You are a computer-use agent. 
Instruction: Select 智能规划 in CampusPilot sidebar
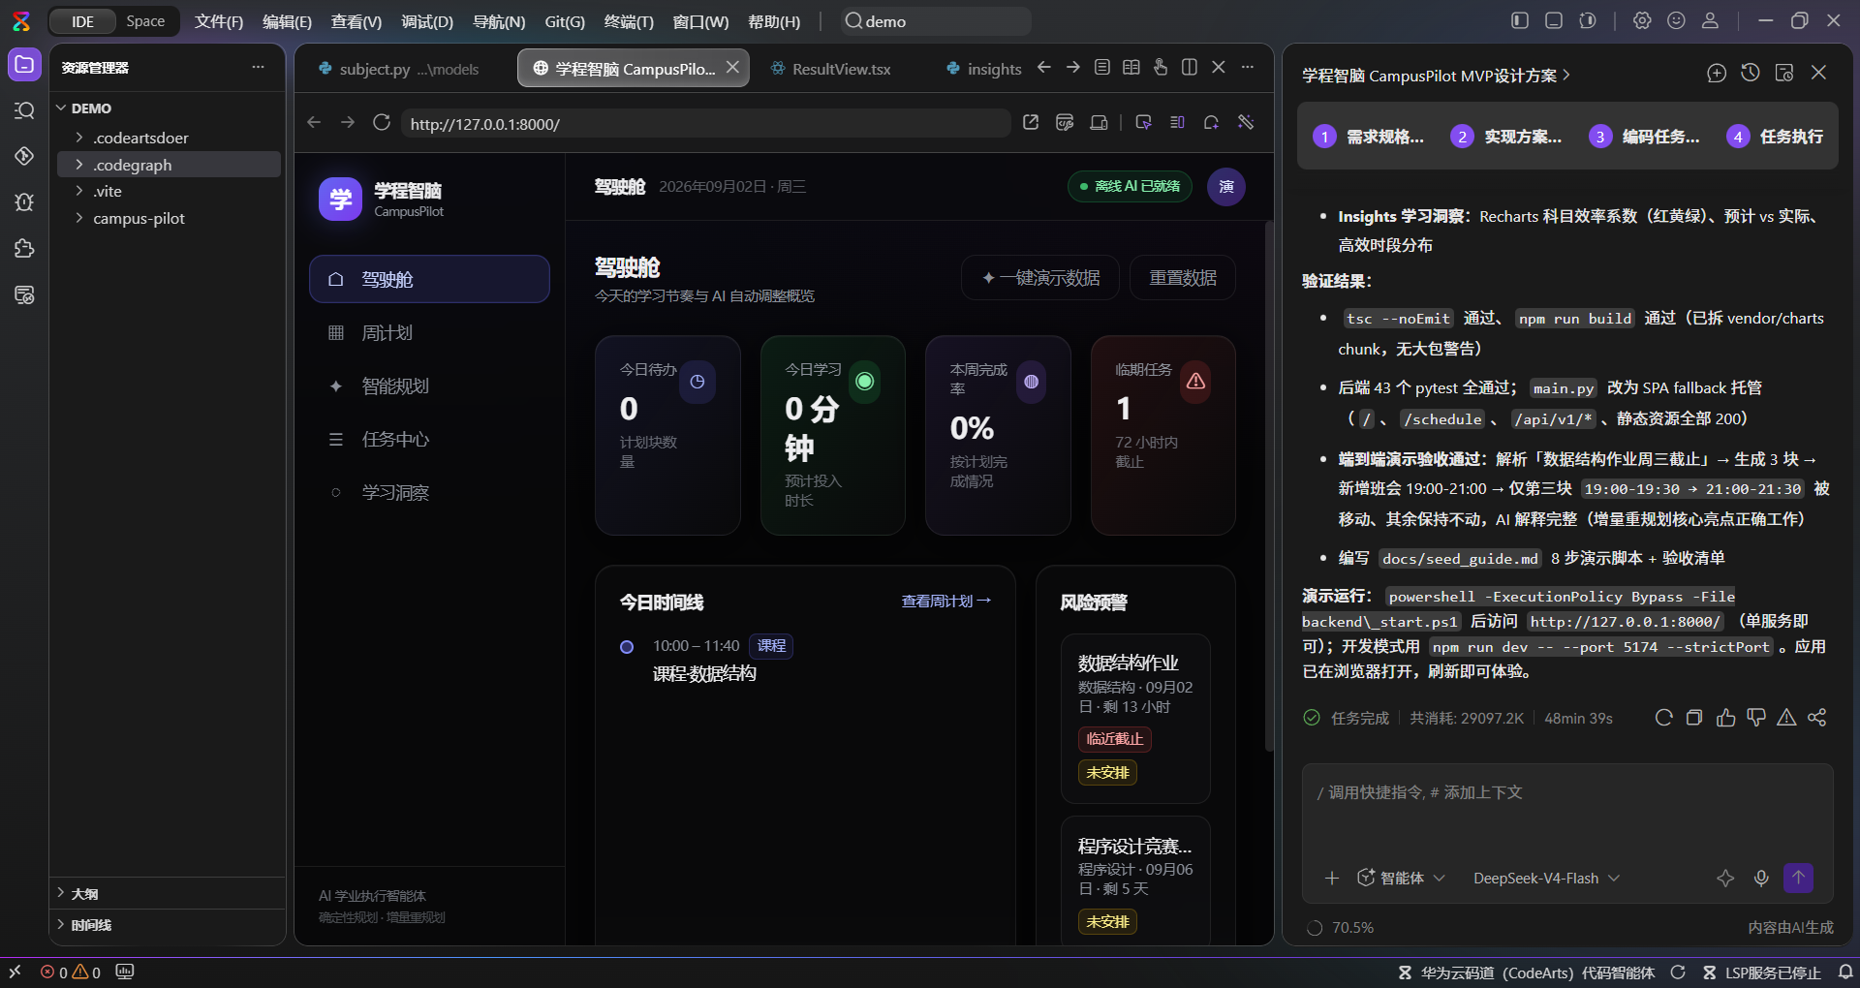(x=429, y=386)
